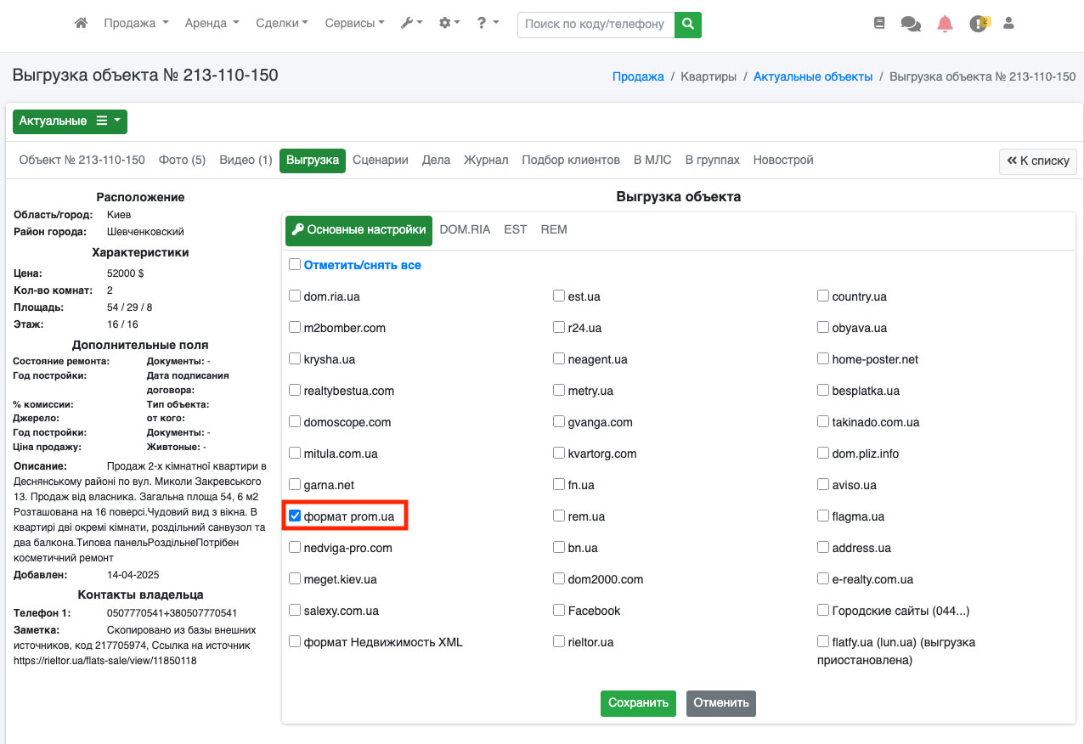Open the user profile icon
This screenshot has width=1084, height=744.
click(x=1009, y=24)
